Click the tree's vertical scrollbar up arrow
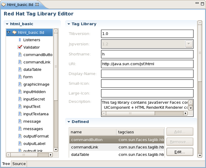This screenshot has width=206, height=168. [56, 31]
